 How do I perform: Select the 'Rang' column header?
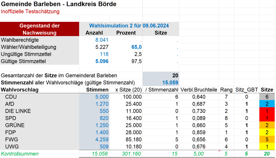click(x=226, y=90)
